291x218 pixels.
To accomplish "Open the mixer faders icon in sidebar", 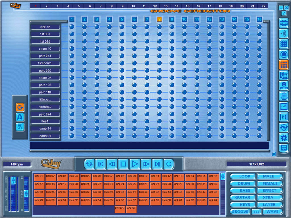I will (x=284, y=117).
